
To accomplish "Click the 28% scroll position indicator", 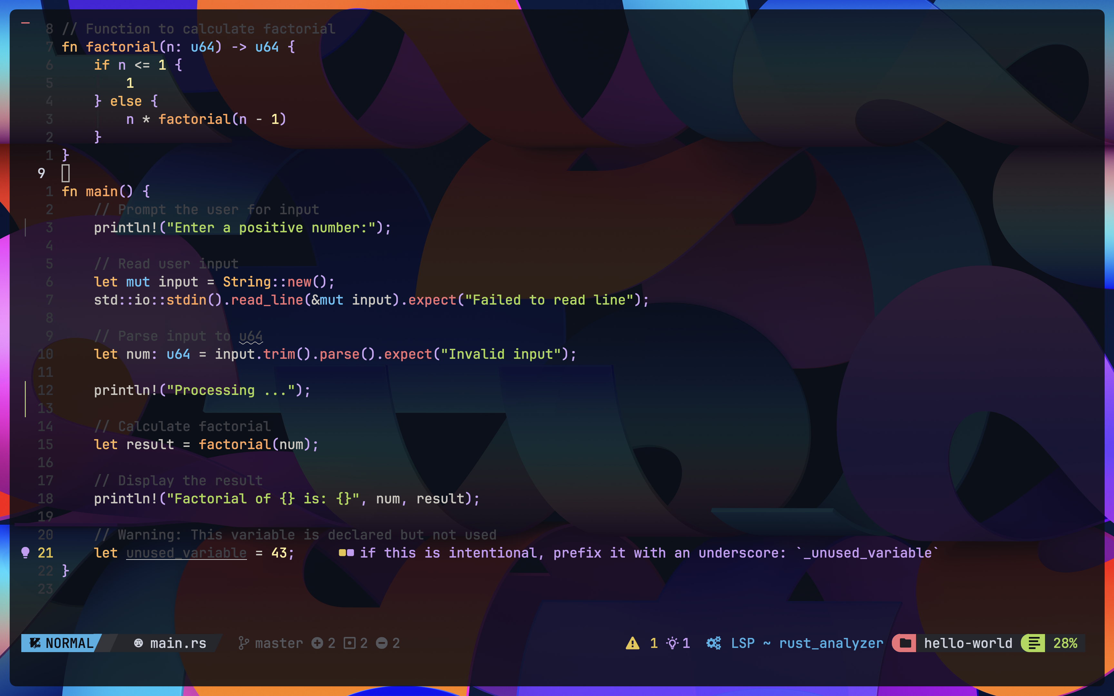I will 1065,643.
